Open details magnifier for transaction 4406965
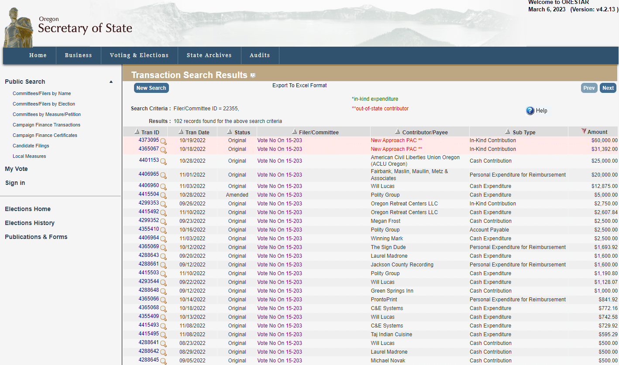Viewport: 619px width, 365px height. 163,175
